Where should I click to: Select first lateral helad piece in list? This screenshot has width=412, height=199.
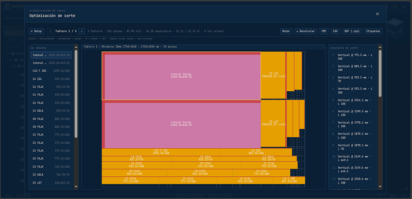click(51, 55)
